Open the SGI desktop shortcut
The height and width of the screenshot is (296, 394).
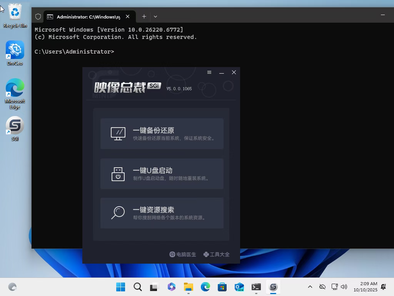click(x=15, y=129)
